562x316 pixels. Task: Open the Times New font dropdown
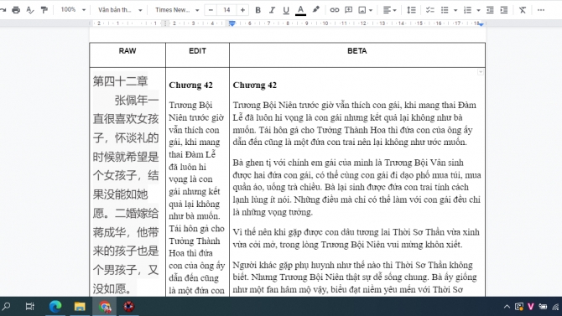pyautogui.click(x=177, y=10)
